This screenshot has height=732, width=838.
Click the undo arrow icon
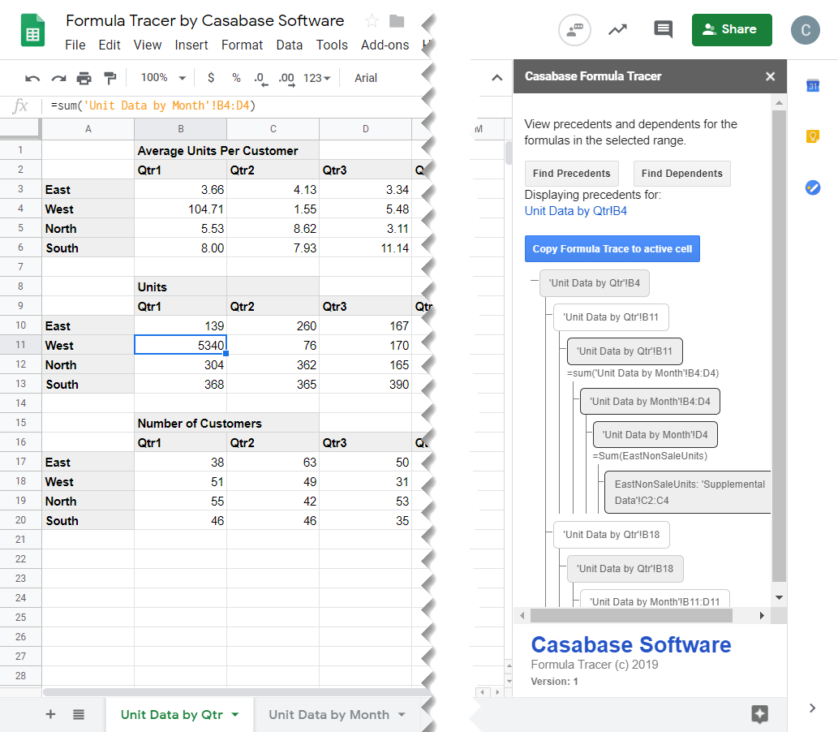tap(32, 78)
